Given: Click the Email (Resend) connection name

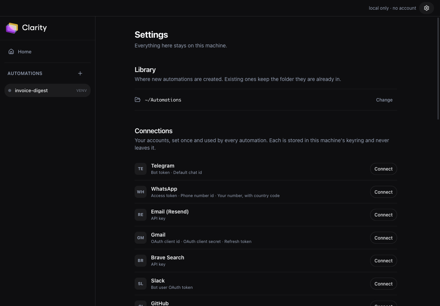Looking at the screenshot, I should [x=170, y=212].
